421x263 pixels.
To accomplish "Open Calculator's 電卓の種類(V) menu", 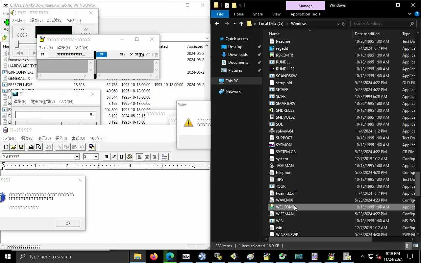I will click(43, 102).
